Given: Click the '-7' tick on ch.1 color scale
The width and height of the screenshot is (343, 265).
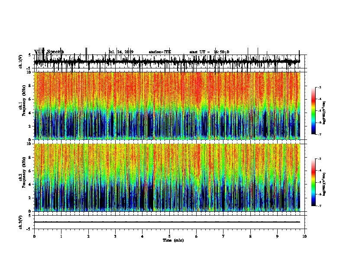Looking at the screenshot, I should (320, 134).
